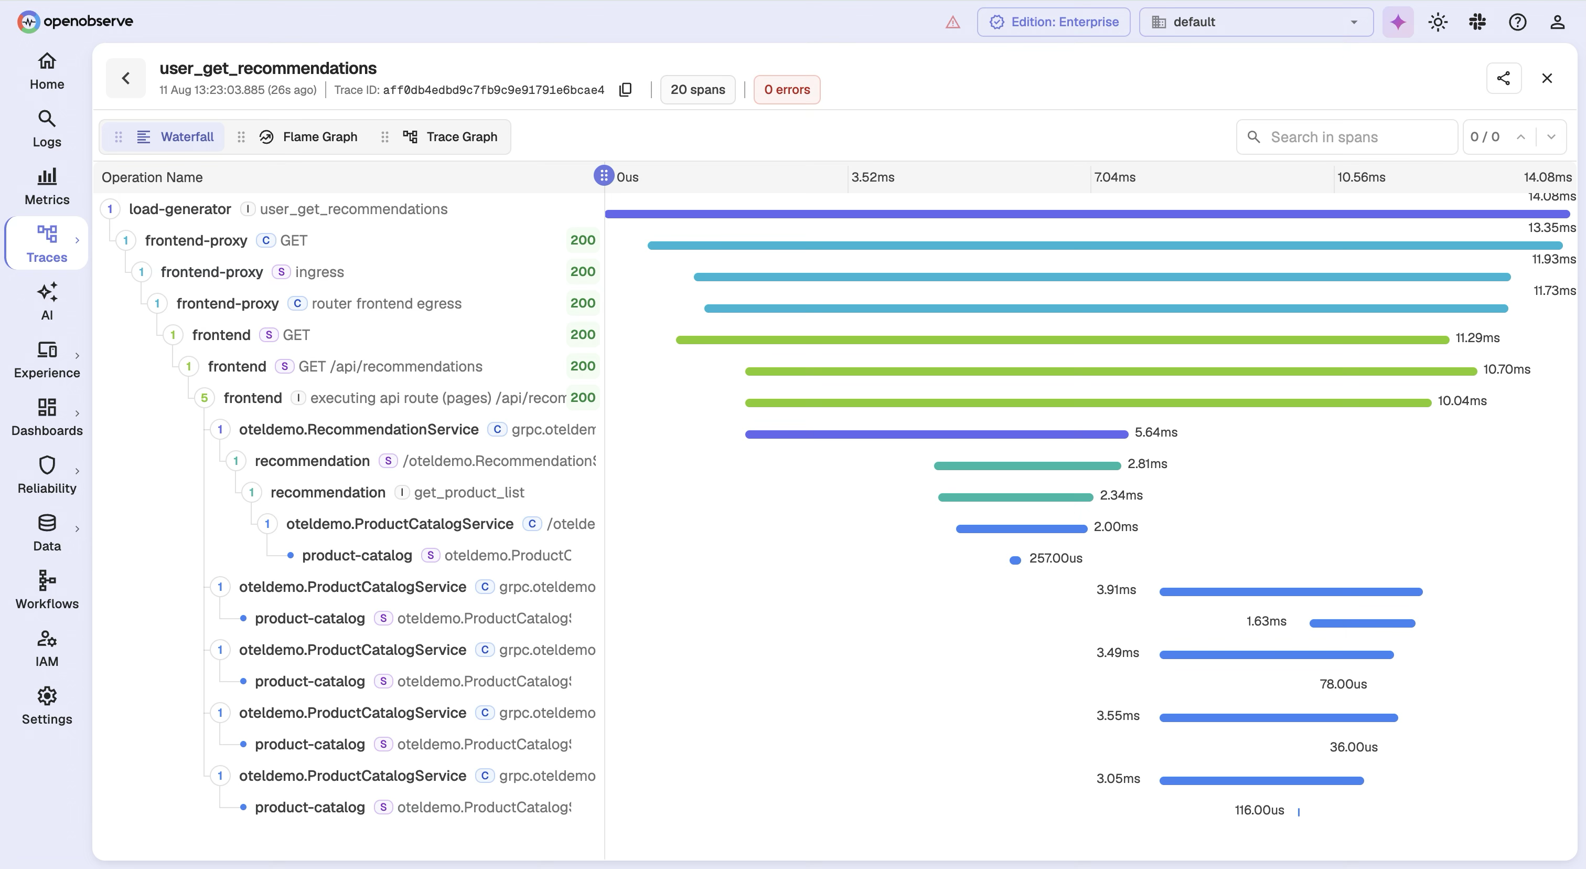The image size is (1586, 869).
Task: Open Experience in the sidebar
Action: pos(47,361)
